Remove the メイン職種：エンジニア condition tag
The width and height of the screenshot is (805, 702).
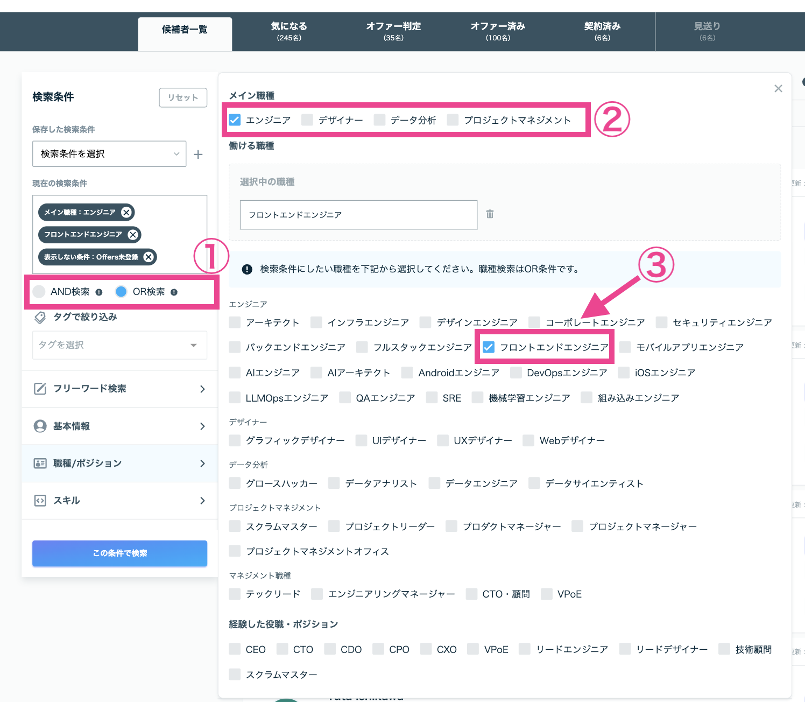pyautogui.click(x=126, y=212)
